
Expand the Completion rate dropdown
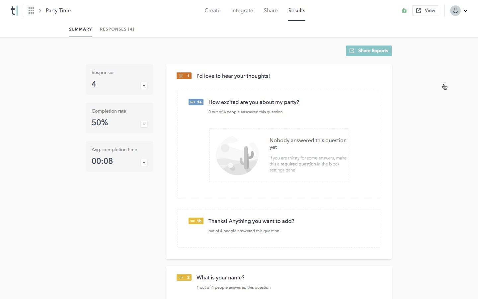point(144,124)
